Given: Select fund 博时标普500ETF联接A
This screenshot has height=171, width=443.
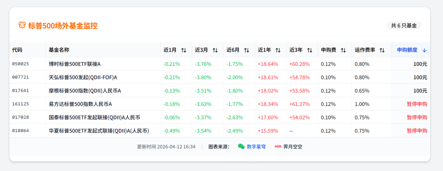Looking at the screenshot, I should pos(75,64).
